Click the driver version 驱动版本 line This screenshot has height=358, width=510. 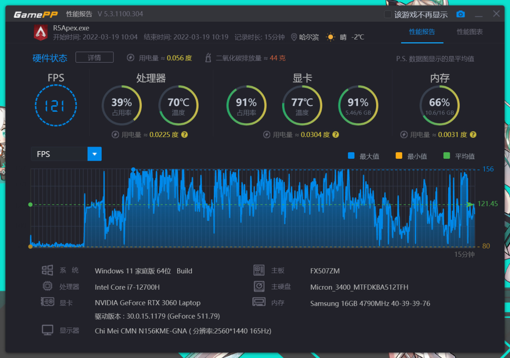coord(157,316)
